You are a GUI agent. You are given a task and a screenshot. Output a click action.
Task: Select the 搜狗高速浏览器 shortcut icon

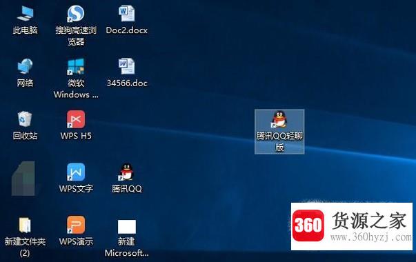[76, 14]
